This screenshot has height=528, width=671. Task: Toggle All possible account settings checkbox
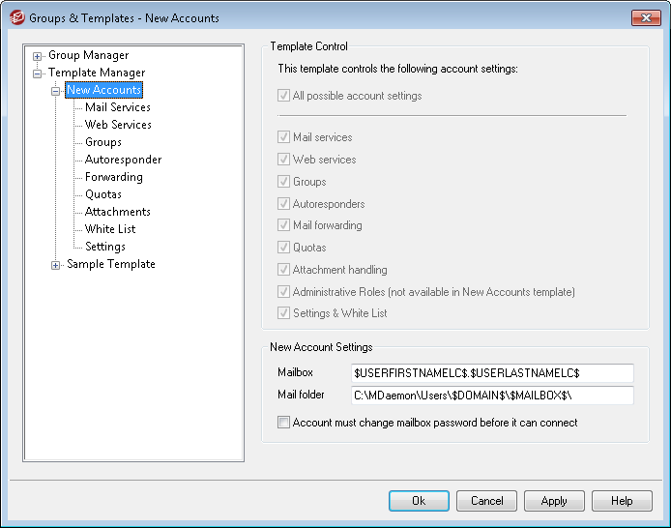point(284,96)
